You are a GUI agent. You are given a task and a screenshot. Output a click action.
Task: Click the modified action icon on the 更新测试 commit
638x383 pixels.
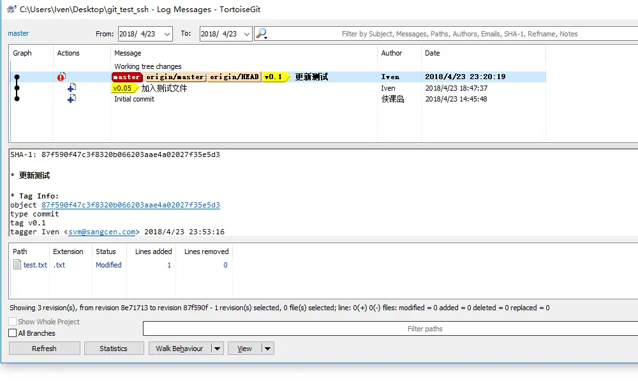61,77
